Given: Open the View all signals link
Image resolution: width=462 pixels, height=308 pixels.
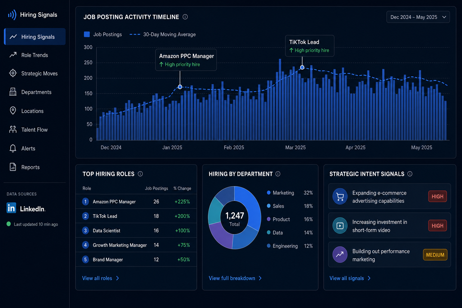Looking at the screenshot, I should coord(350,278).
